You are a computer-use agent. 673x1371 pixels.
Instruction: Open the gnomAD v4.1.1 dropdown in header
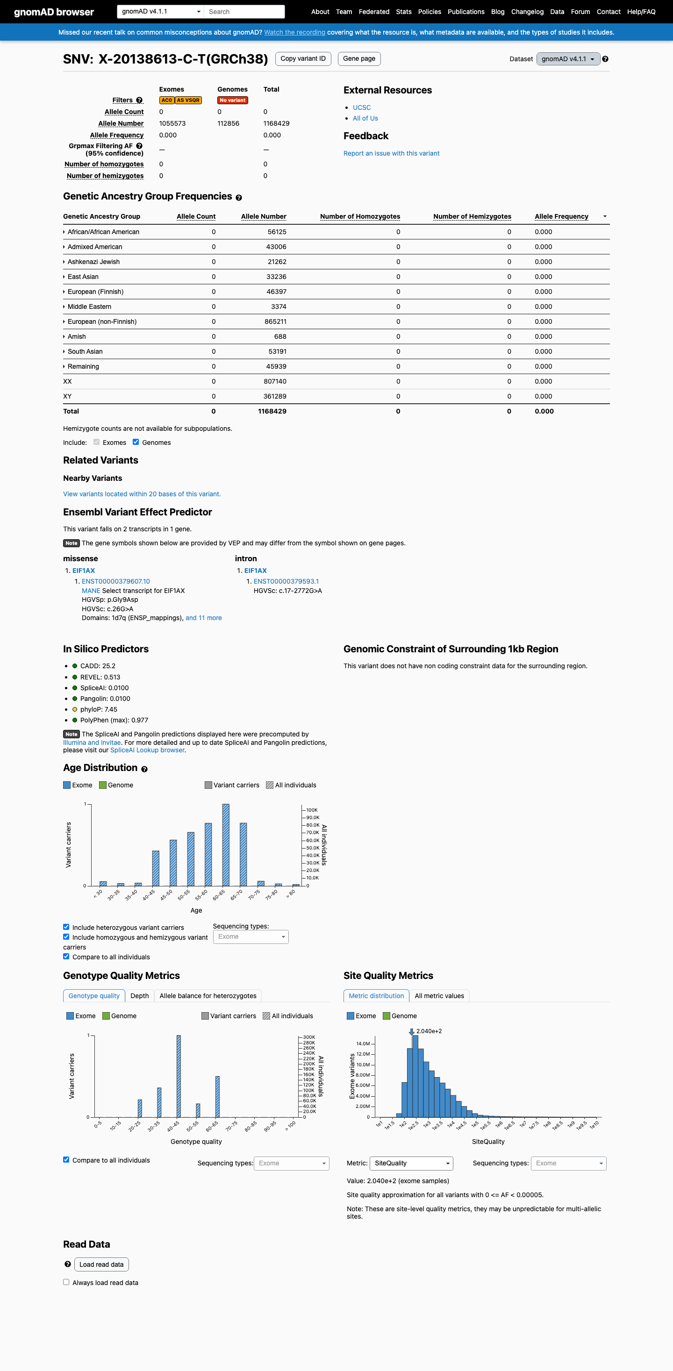click(160, 12)
